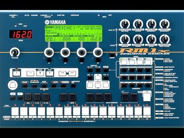Click the TRANSPOSE button
This screenshot has width=184, height=138.
coord(34,85)
